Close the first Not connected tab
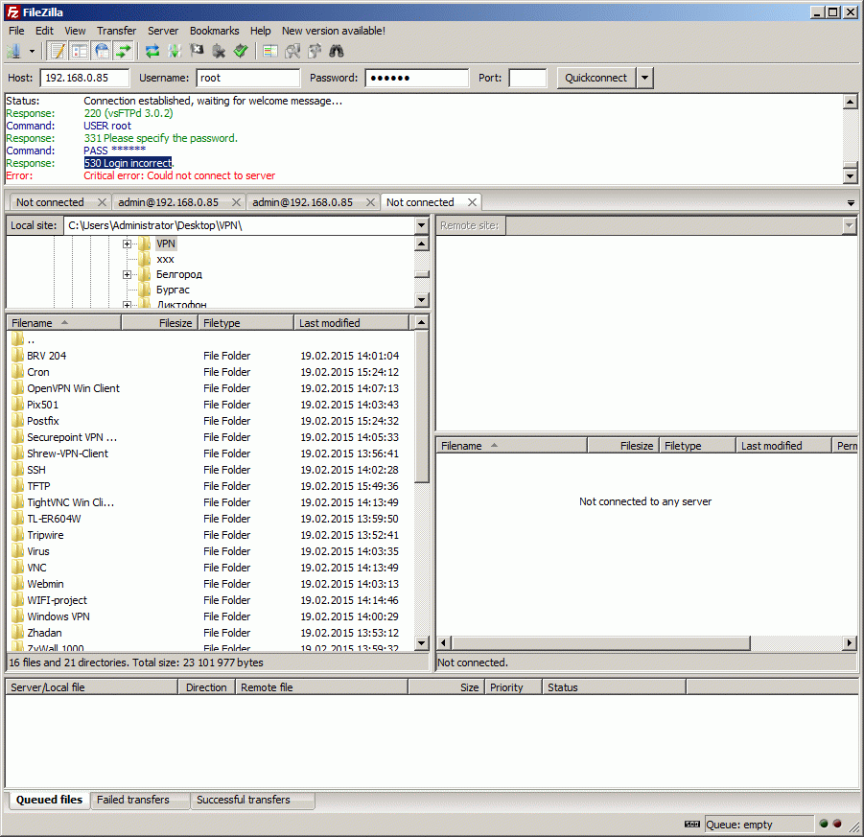864x837 pixels. pos(102,202)
